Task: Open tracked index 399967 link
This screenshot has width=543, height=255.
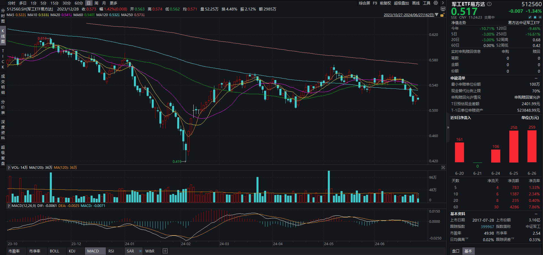Action: pos(487,227)
